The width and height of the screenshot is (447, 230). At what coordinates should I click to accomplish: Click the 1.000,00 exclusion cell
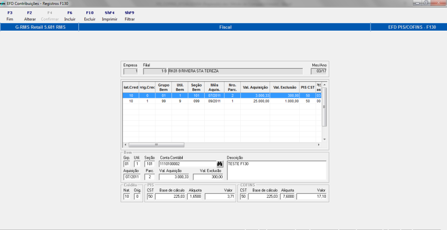point(285,101)
